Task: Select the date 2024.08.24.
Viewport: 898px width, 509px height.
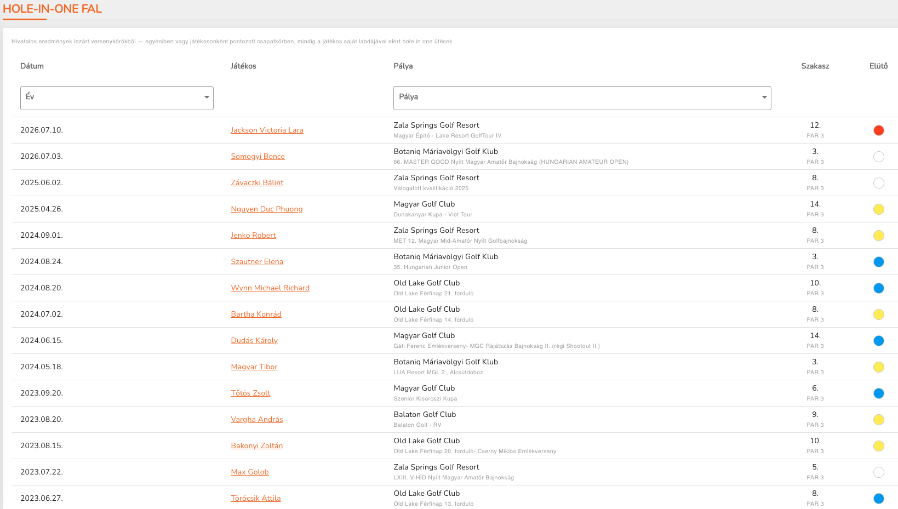Action: point(42,261)
